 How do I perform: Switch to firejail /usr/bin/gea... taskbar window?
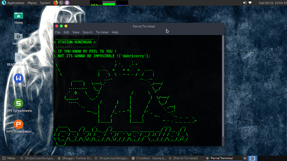[x=112, y=158]
